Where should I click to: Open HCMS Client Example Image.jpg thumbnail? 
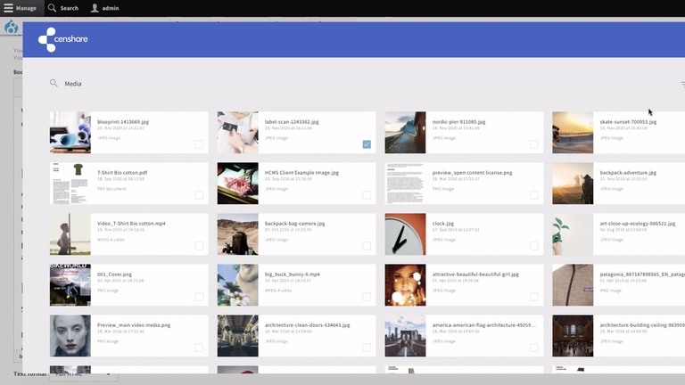tap(237, 184)
